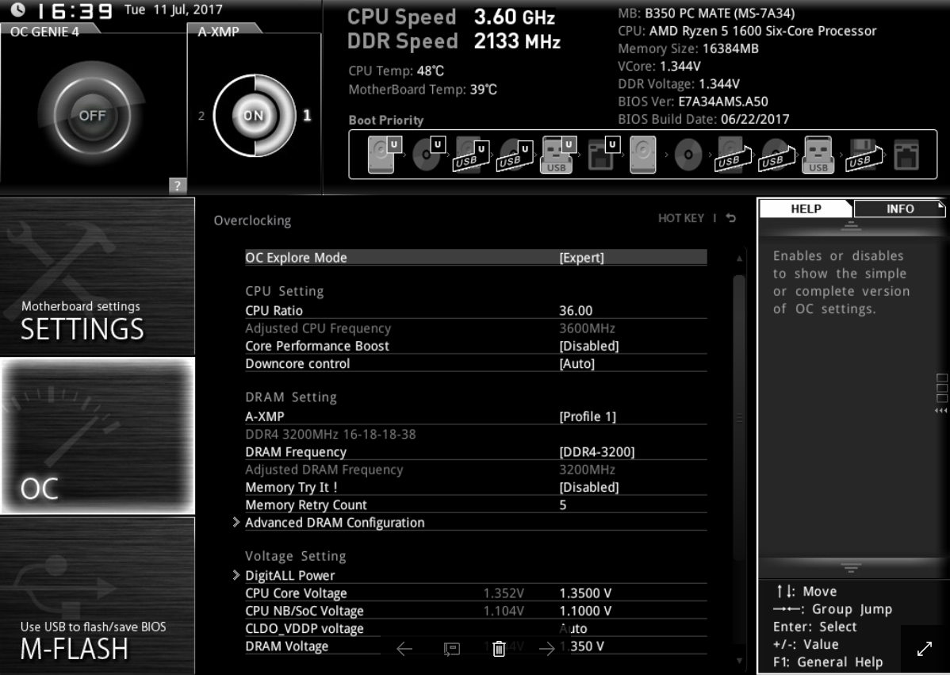Toggle the OC Genie 4 OFF button

92,115
